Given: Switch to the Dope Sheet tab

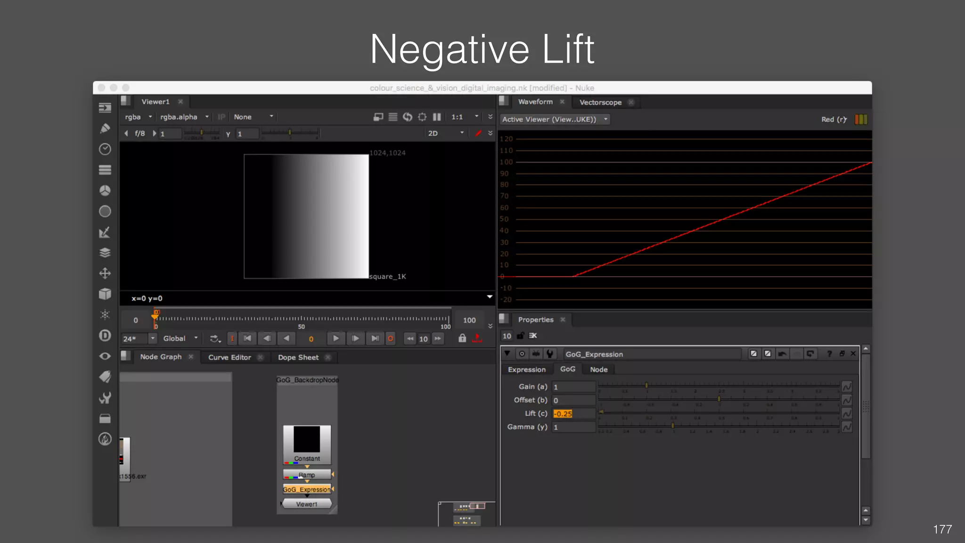Looking at the screenshot, I should 298,357.
